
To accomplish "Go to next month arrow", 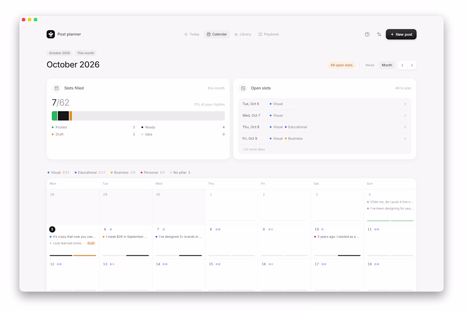I will 412,65.
